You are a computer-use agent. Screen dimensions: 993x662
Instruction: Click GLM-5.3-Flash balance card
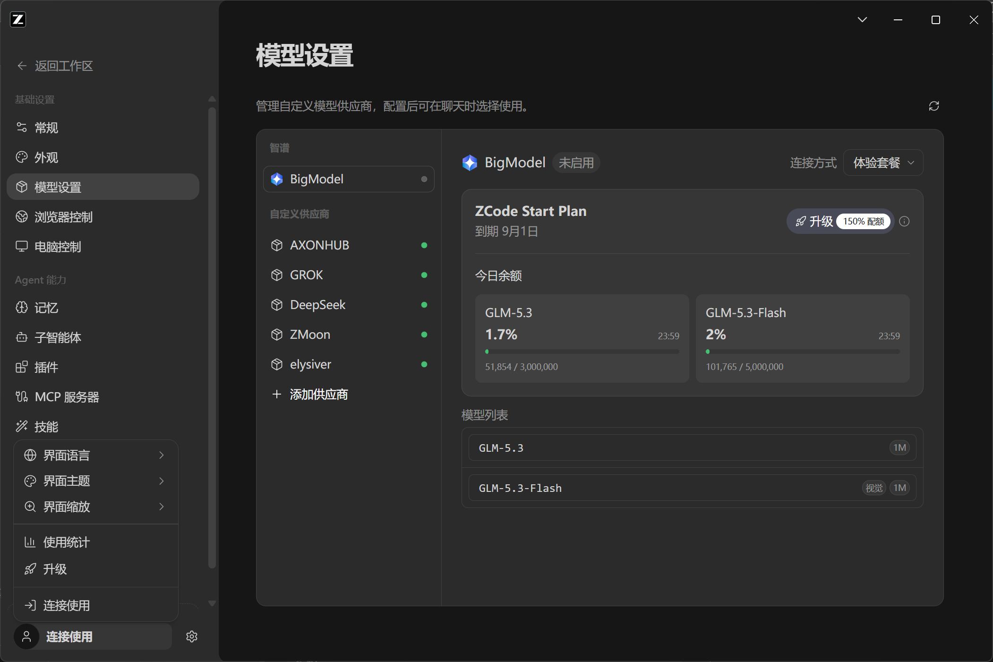[x=803, y=338]
